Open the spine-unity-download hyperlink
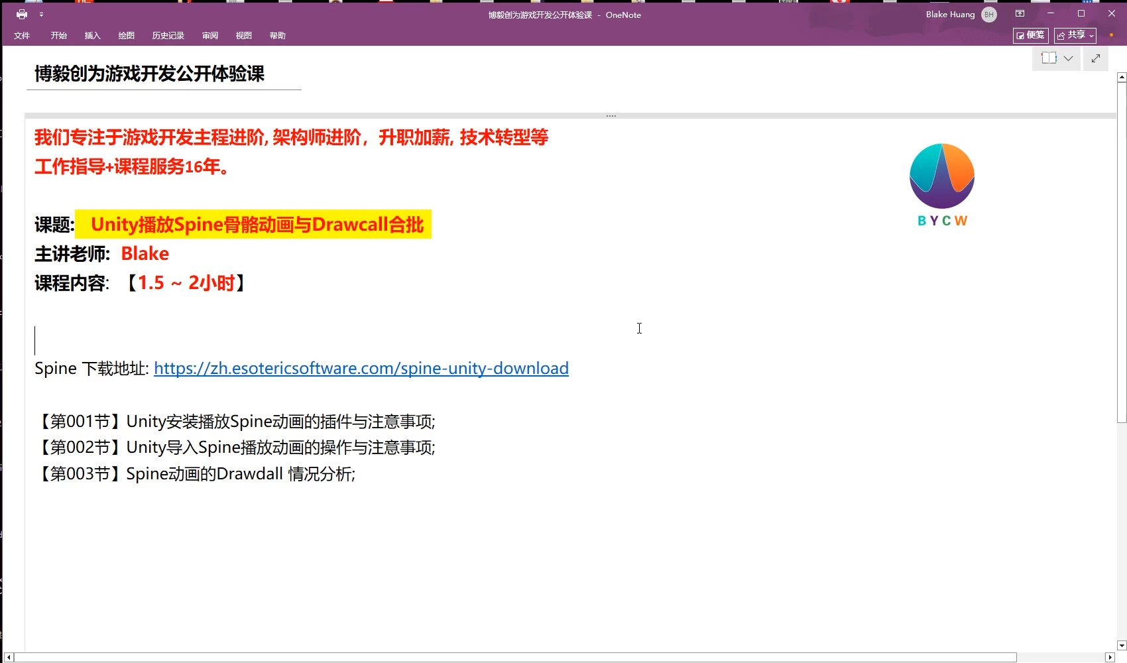The height and width of the screenshot is (663, 1127). click(x=361, y=368)
